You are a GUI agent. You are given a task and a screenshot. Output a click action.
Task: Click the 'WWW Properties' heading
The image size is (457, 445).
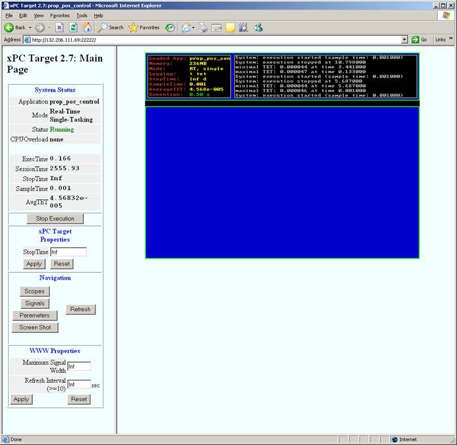tap(55, 351)
